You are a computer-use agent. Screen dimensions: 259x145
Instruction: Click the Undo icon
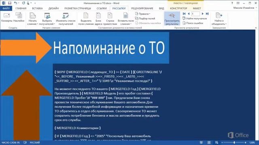tap(15, 3)
